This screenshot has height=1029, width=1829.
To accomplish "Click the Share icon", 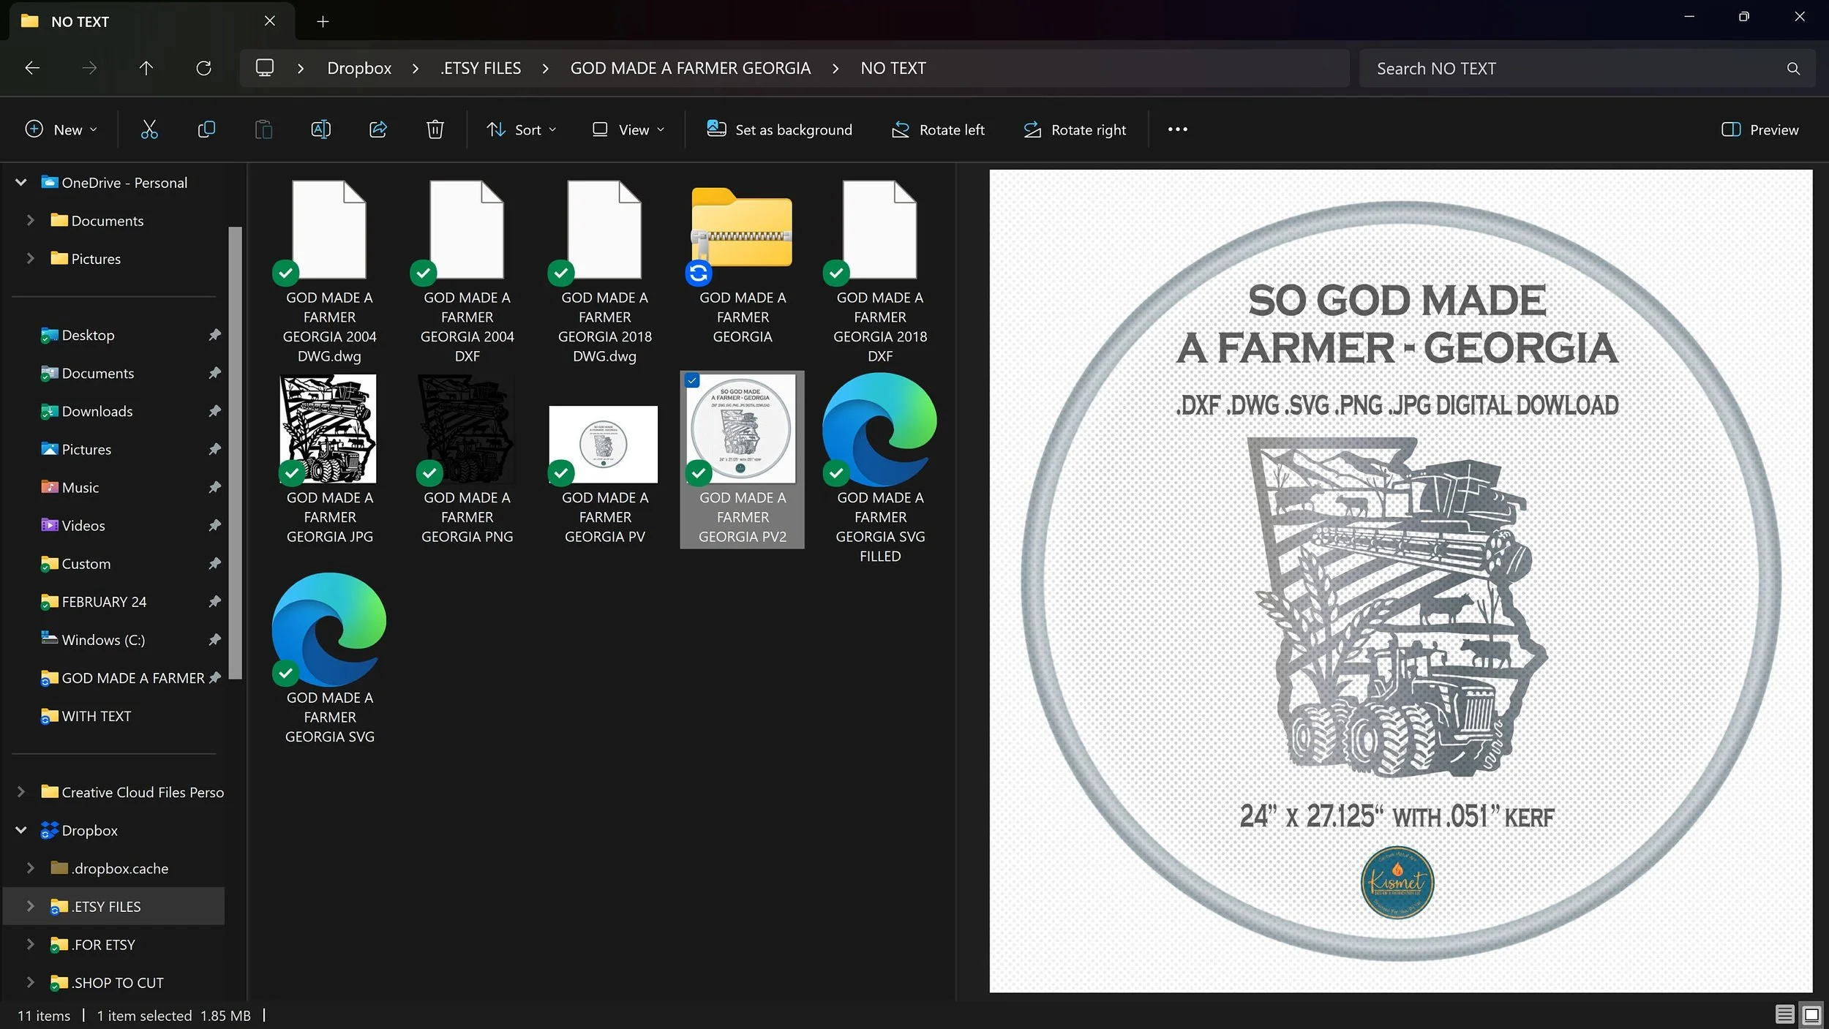I will pyautogui.click(x=378, y=129).
